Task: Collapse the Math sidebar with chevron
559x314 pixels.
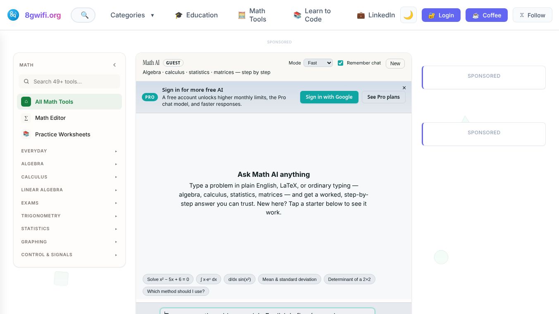Action: click(x=115, y=65)
